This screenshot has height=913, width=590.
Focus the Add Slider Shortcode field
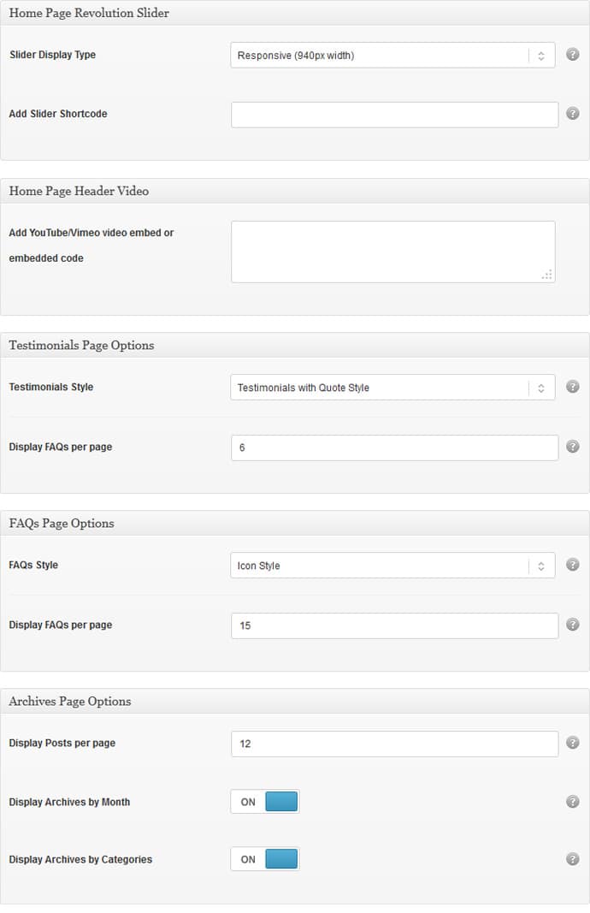pyautogui.click(x=394, y=115)
